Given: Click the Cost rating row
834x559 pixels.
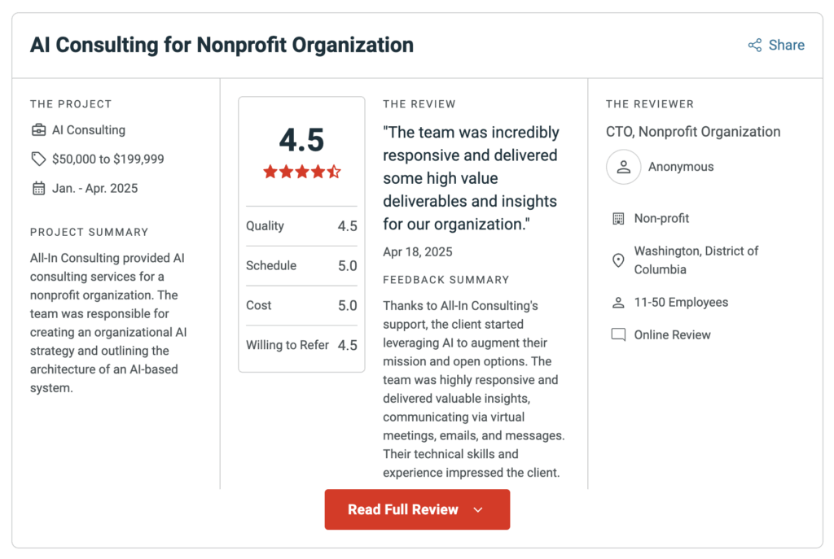Looking at the screenshot, I should [x=301, y=306].
